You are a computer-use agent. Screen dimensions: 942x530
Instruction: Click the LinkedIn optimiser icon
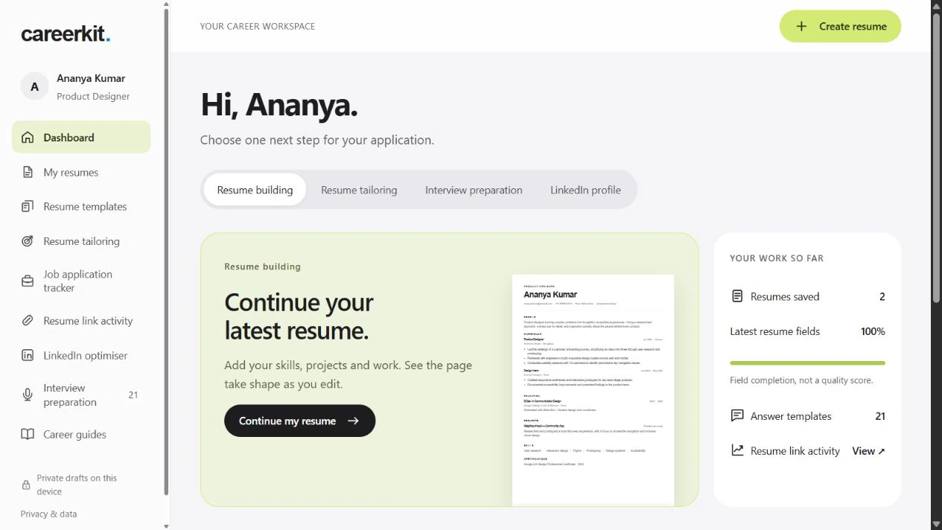(28, 355)
